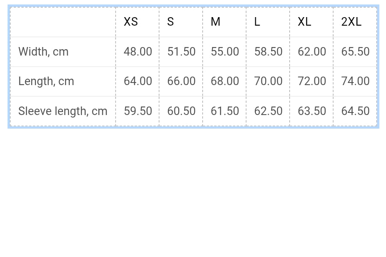
Task: Click the "Sleeve length, cm" row label
Action: [63, 111]
